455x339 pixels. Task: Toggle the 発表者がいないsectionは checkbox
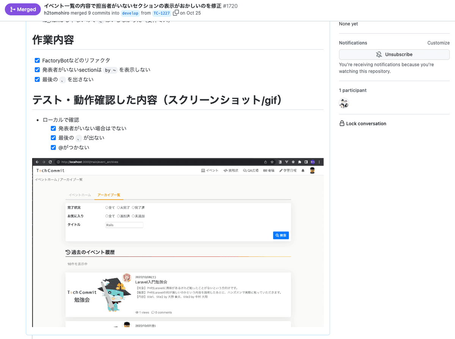[x=37, y=70]
